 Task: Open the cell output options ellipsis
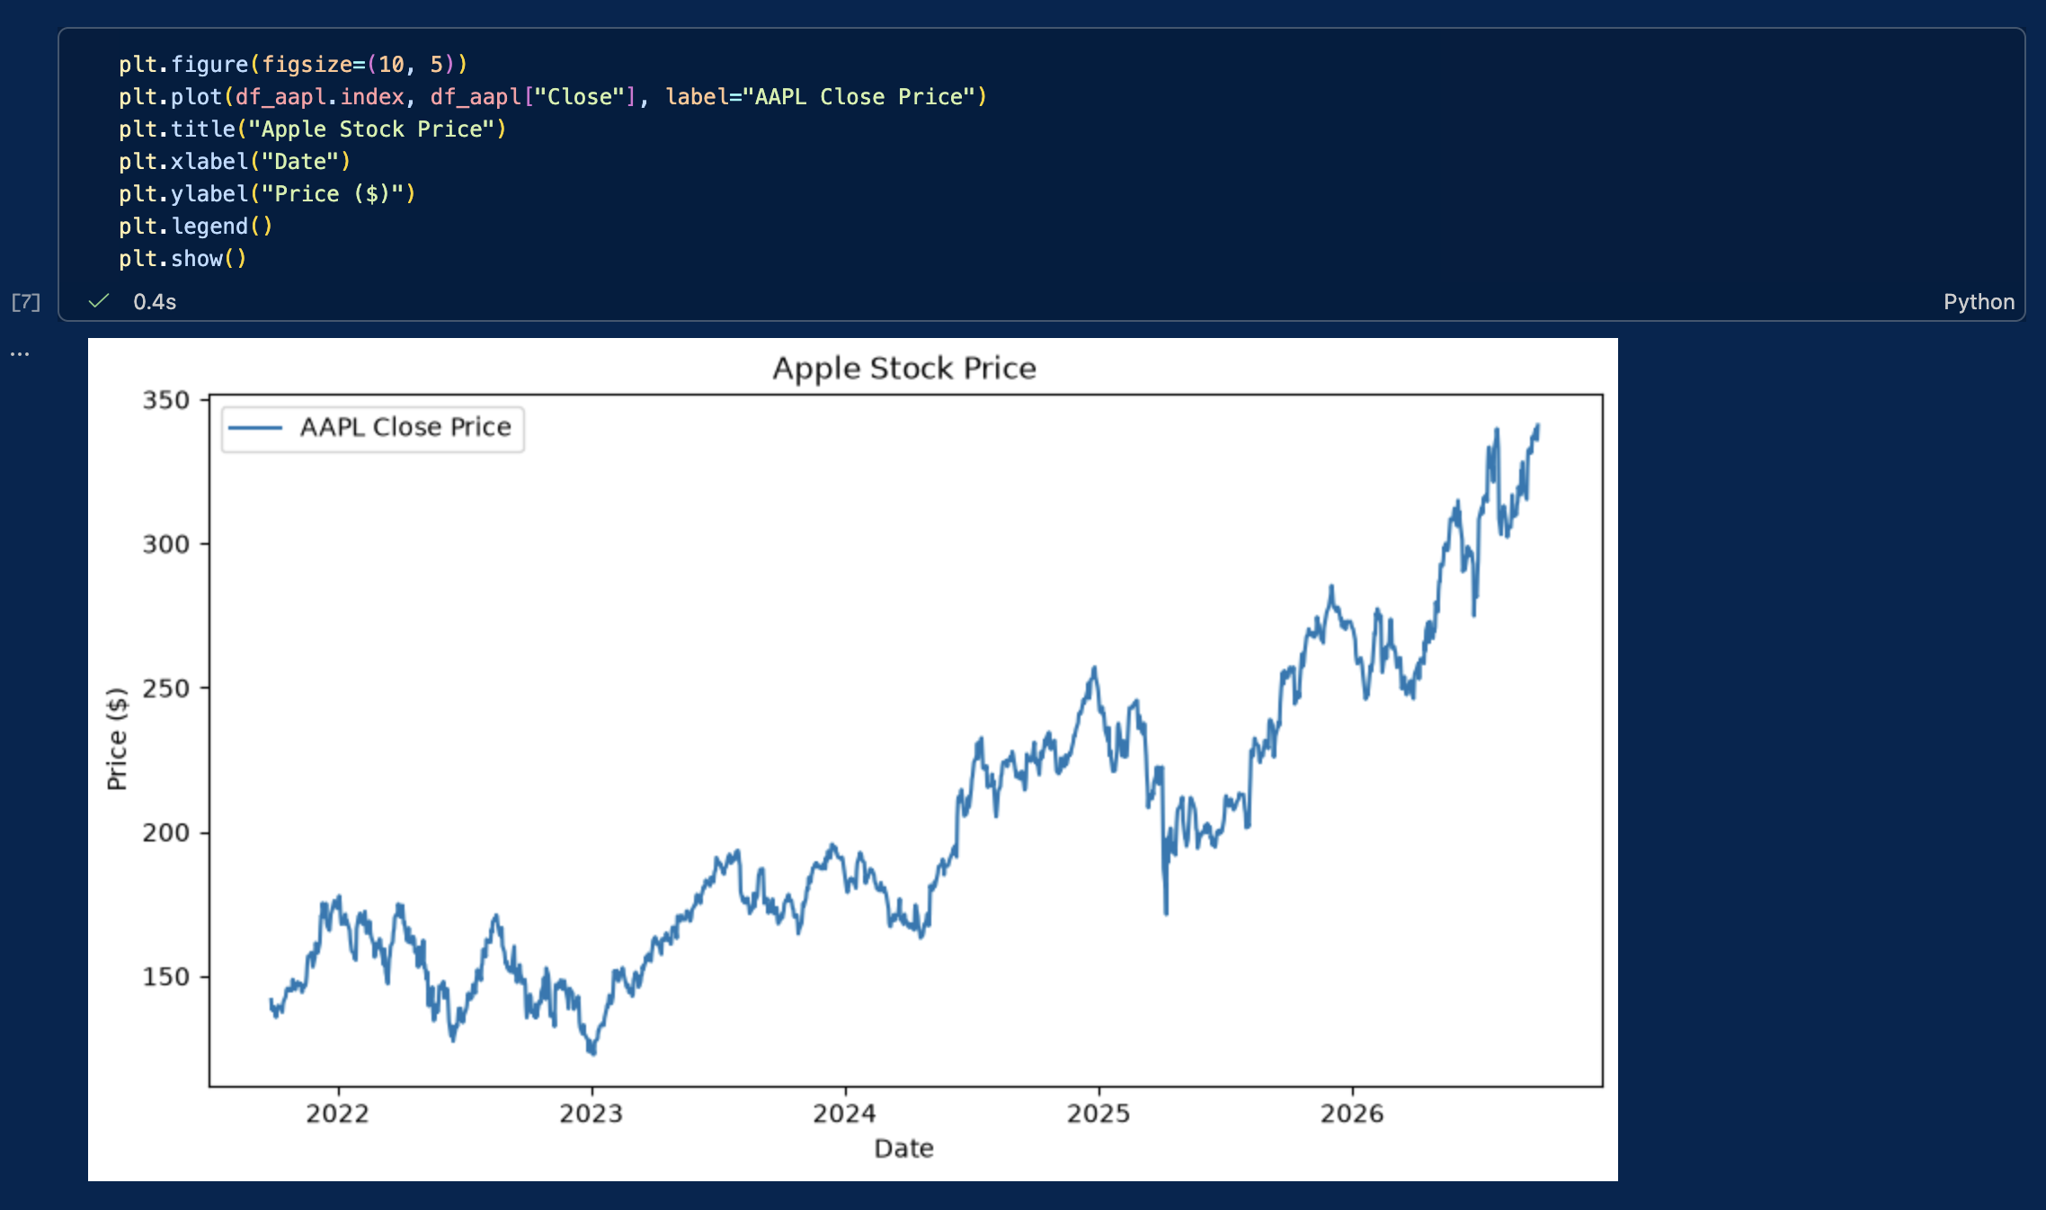click(20, 354)
